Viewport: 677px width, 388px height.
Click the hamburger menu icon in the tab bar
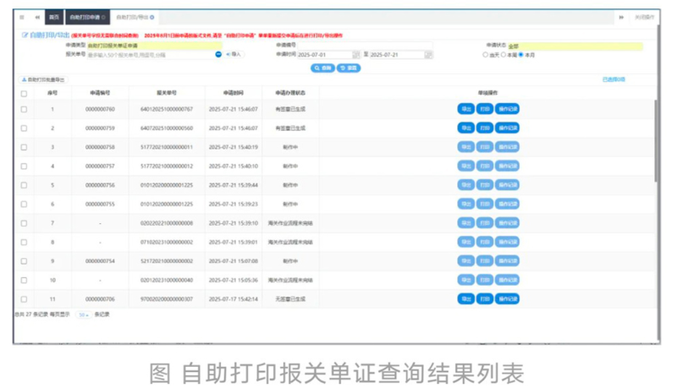[x=22, y=17]
